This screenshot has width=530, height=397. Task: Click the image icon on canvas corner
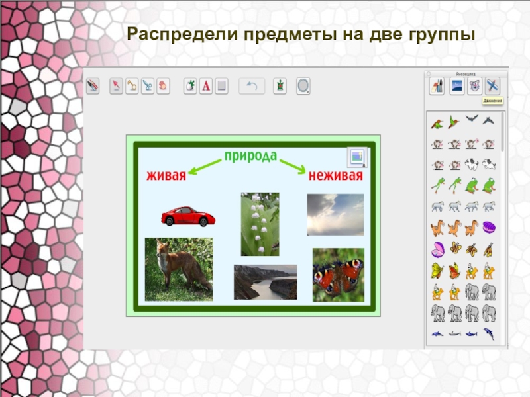point(357,156)
